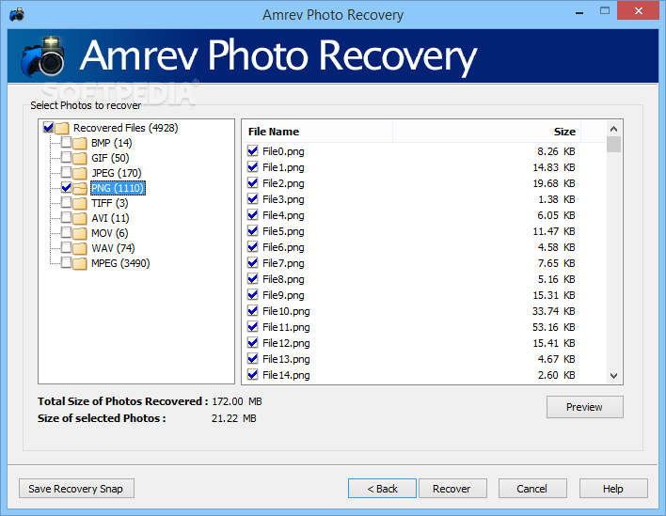Go back with the < Back button
Image resolution: width=666 pixels, height=516 pixels.
point(382,489)
